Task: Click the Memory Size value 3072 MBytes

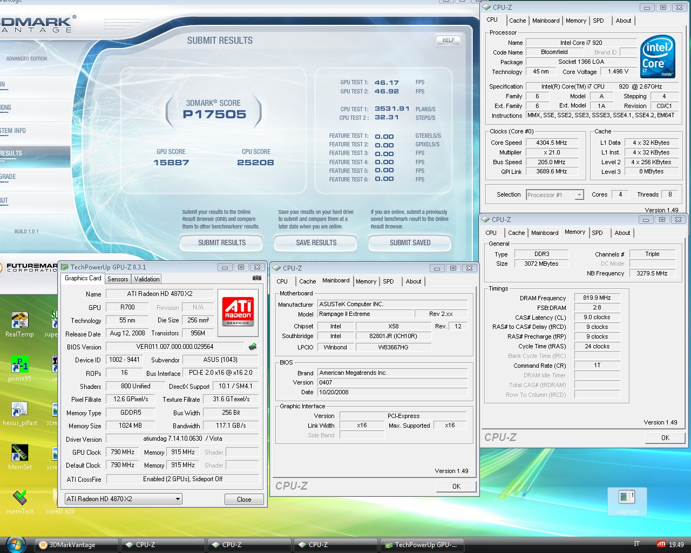Action: click(541, 264)
